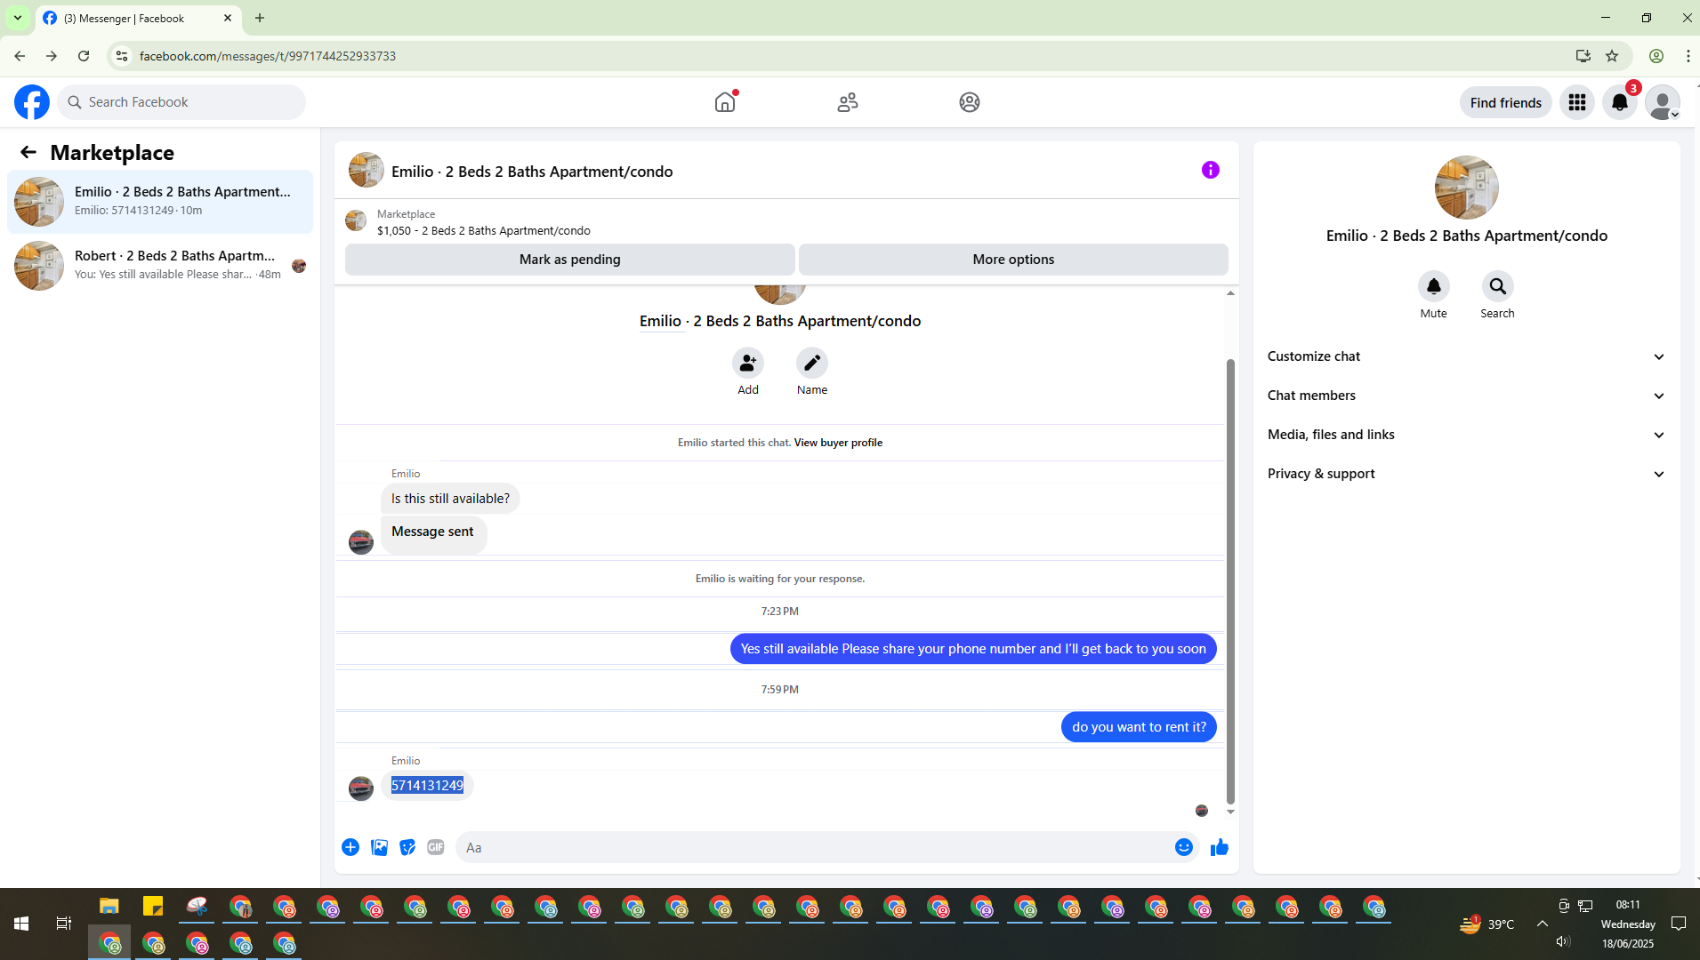This screenshot has height=960, width=1700.
Task: Go to the Home feed icon
Action: (725, 102)
